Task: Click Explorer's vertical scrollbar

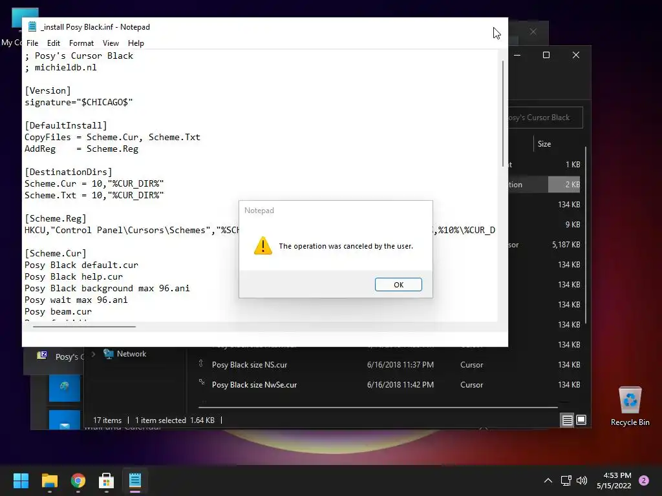Action: (586, 235)
